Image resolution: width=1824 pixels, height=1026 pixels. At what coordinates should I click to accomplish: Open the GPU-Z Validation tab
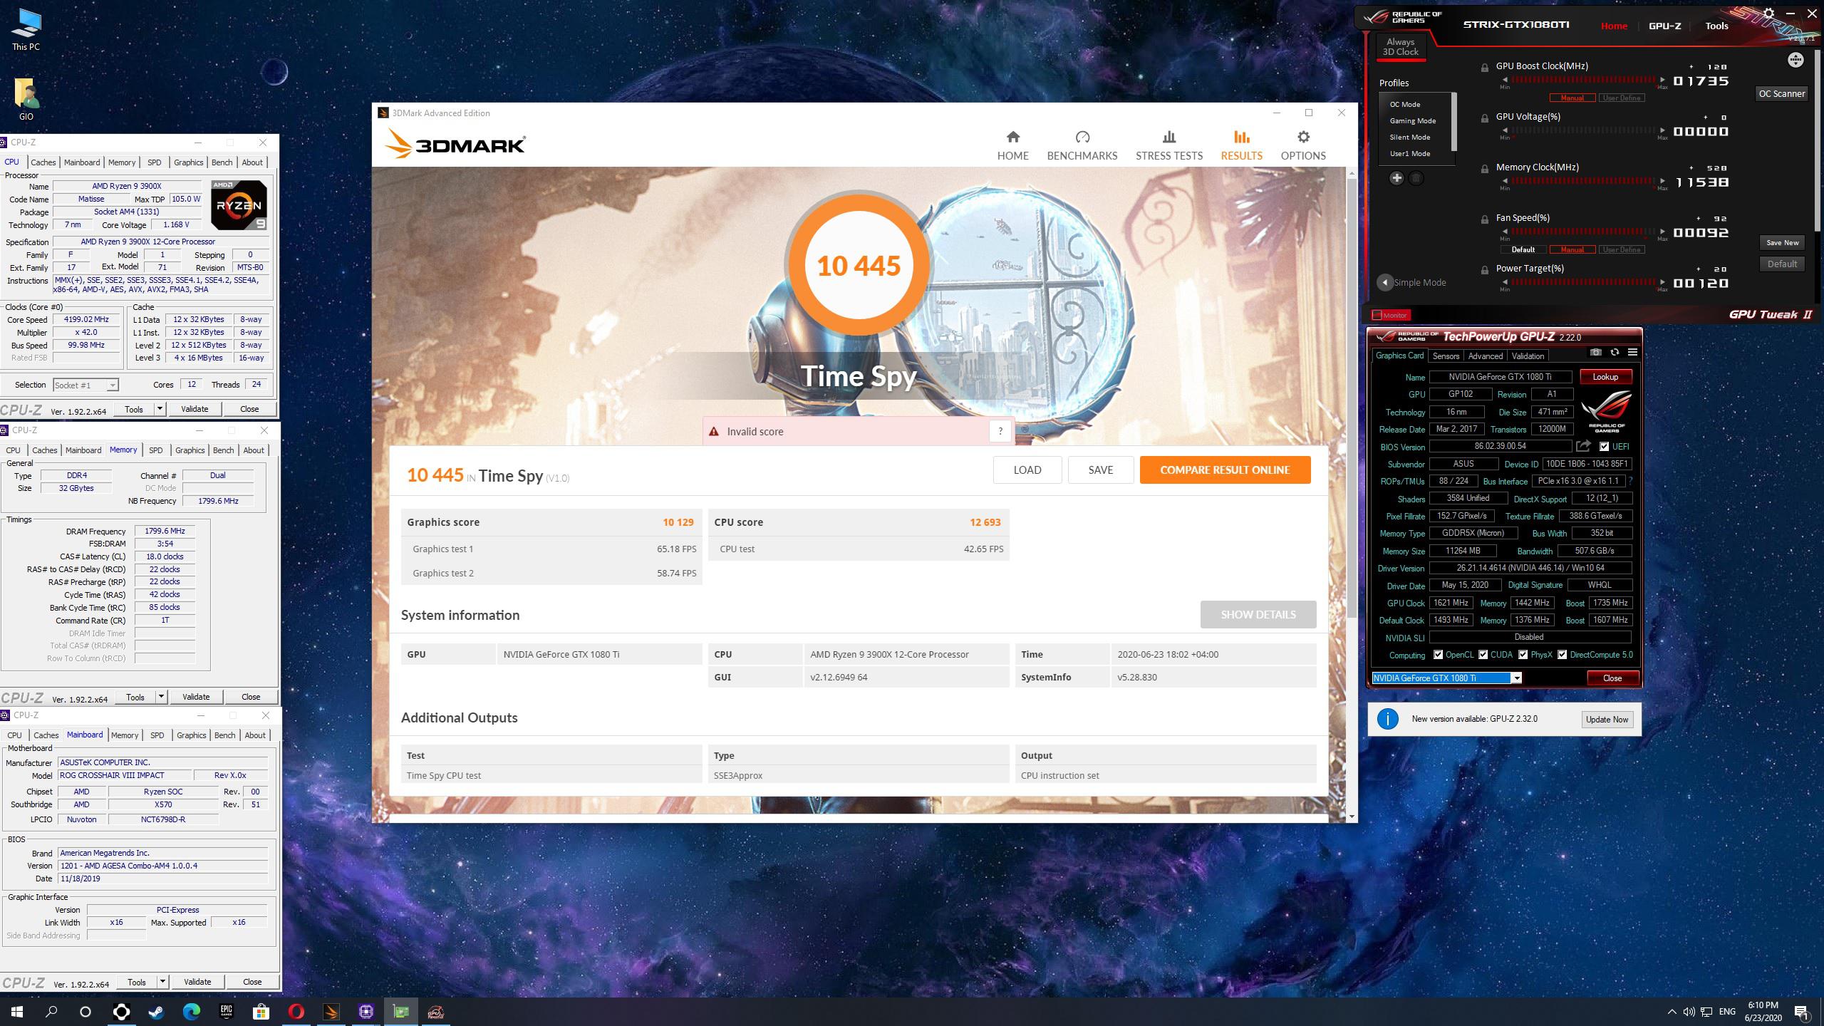pos(1528,356)
